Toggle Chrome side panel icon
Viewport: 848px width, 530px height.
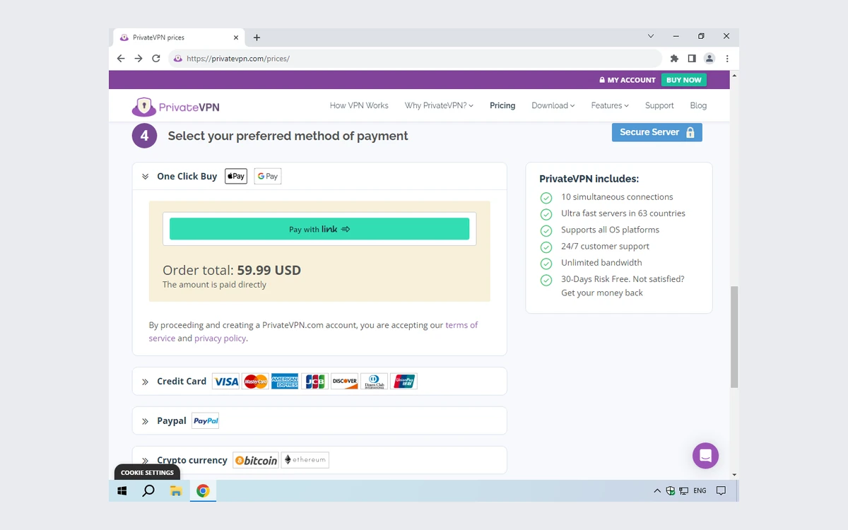(692, 59)
